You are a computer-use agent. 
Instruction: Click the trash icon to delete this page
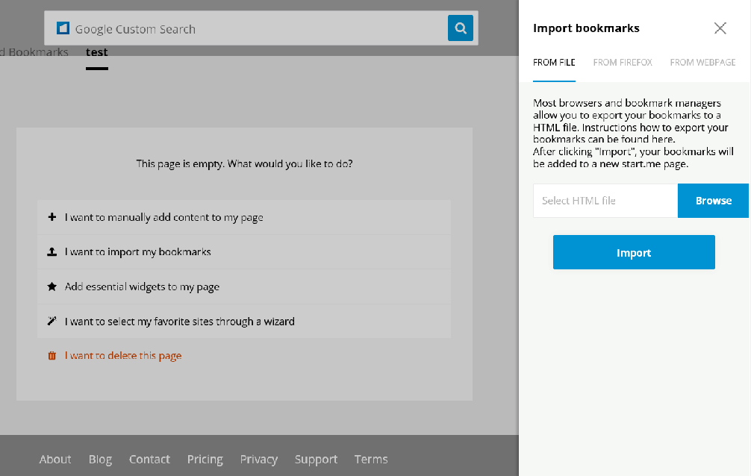tap(52, 356)
